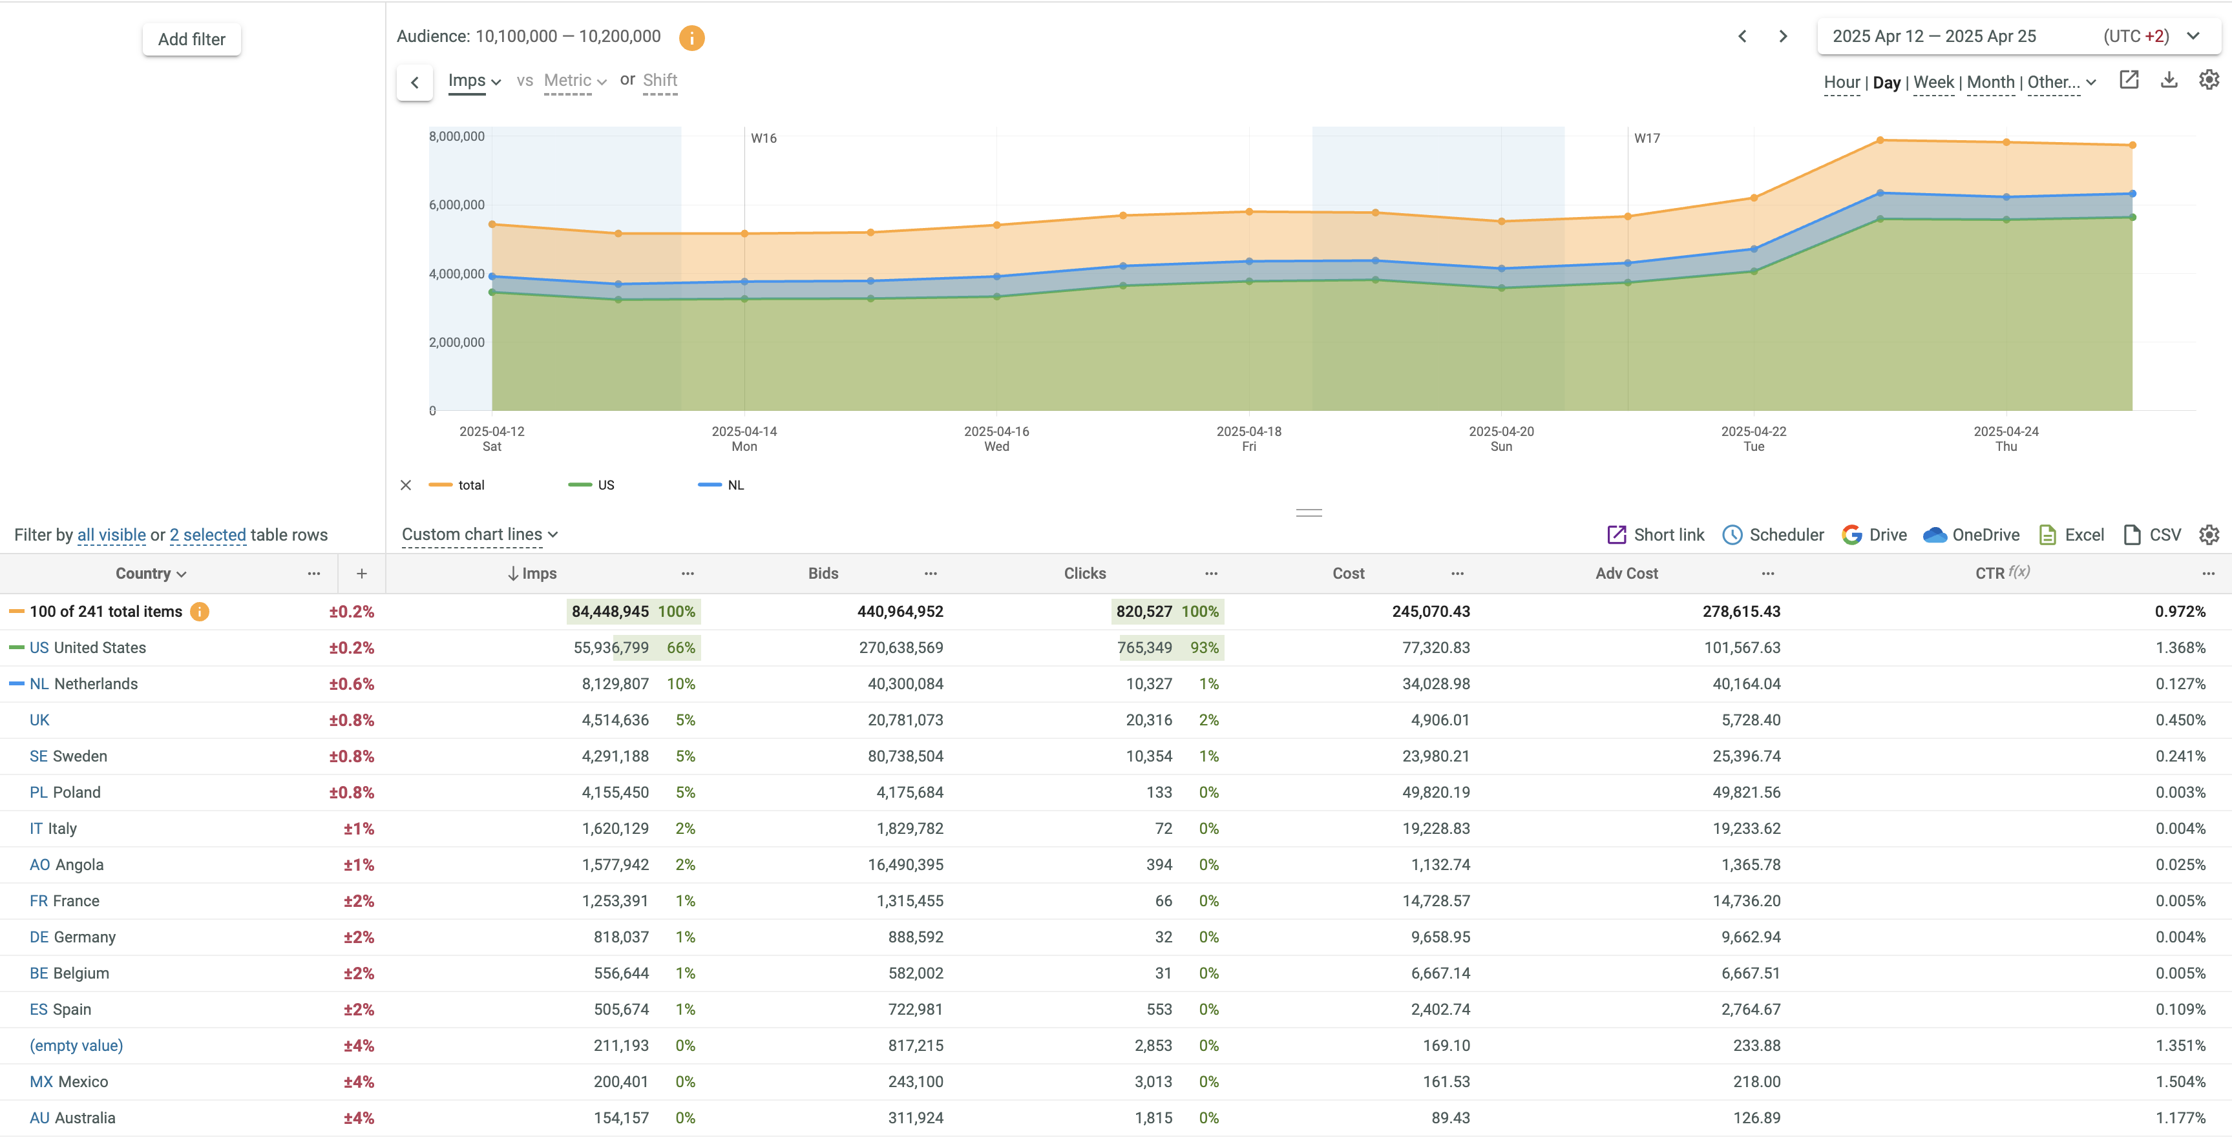The height and width of the screenshot is (1142, 2232).
Task: Click the Add filter button
Action: (191, 39)
